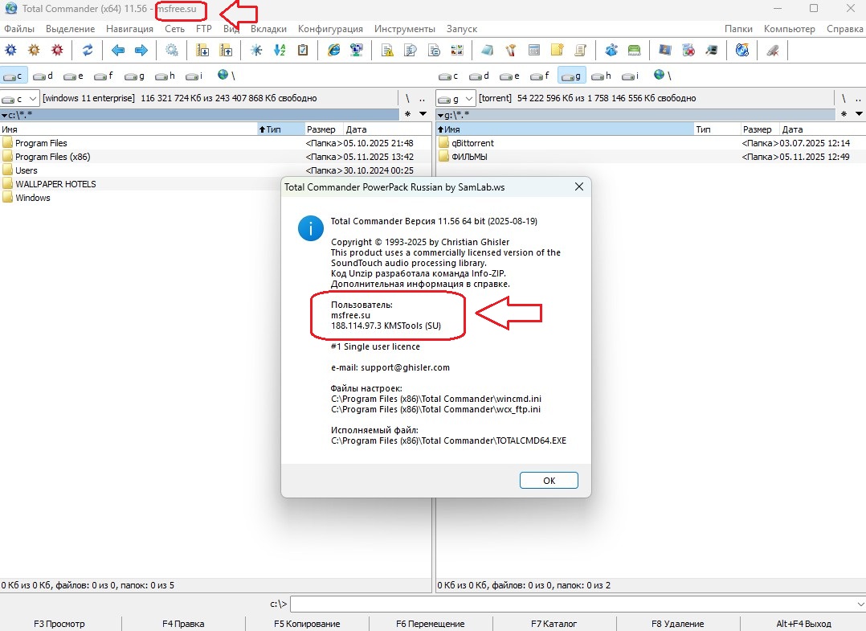
Task: Click the F5 Копирование button
Action: click(x=307, y=624)
